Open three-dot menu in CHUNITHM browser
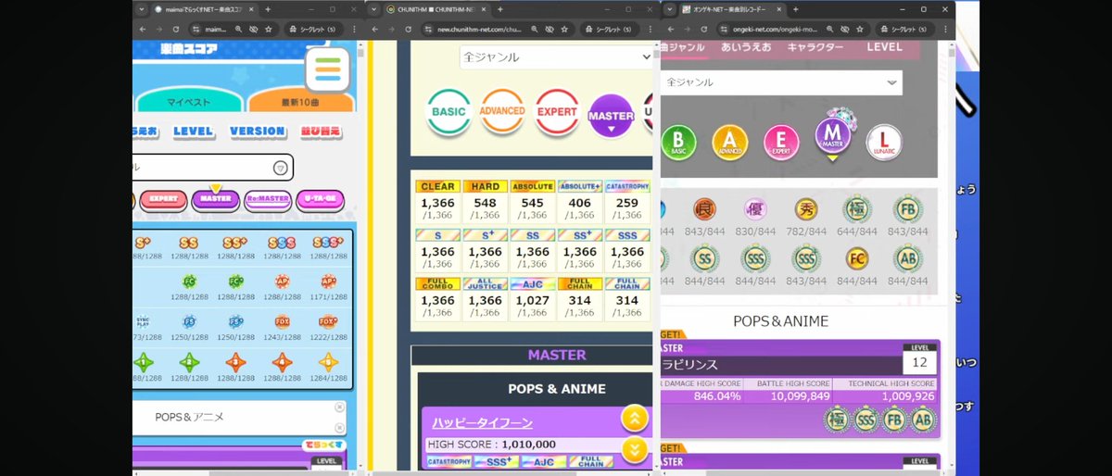The height and width of the screenshot is (476, 1112). pyautogui.click(x=651, y=29)
